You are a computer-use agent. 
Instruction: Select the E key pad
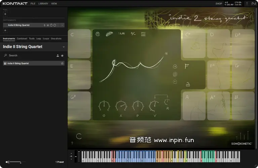(x=79, y=75)
